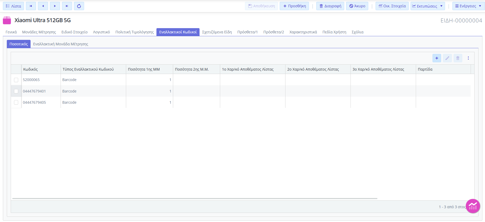Click Barcode type in row 04447679401
This screenshot has height=222, width=485.
tap(93, 91)
